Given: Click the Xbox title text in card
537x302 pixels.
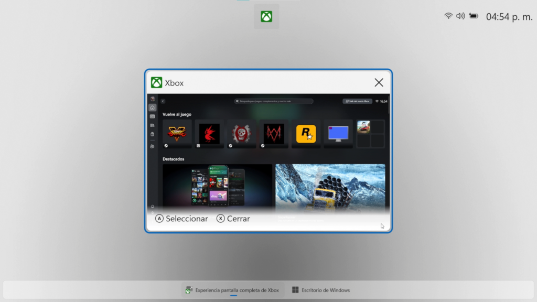Looking at the screenshot, I should click(x=174, y=83).
